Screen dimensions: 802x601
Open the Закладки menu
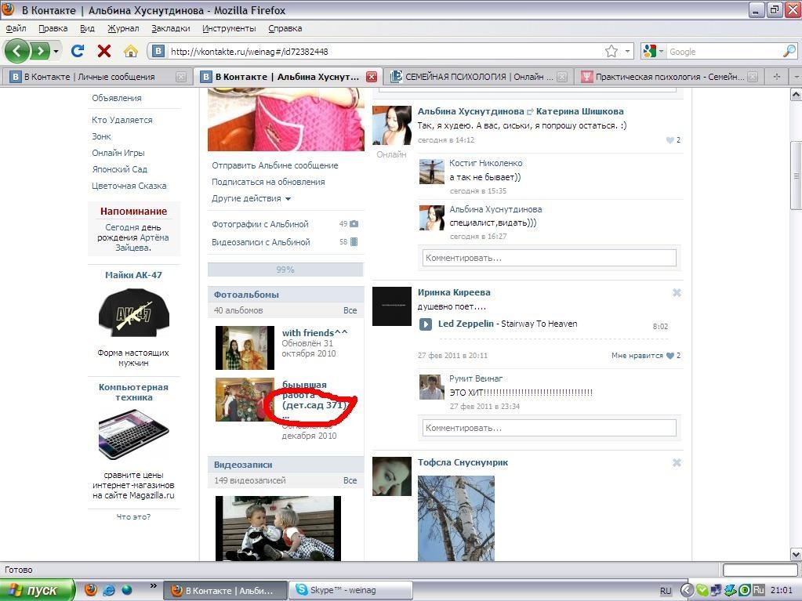tap(170, 28)
